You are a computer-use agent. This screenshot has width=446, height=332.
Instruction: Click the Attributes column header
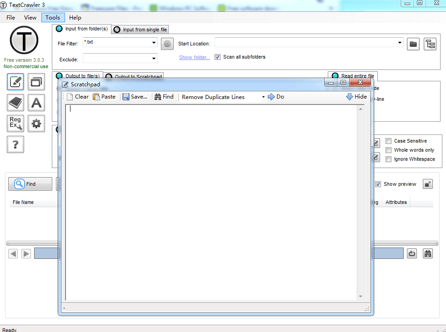[396, 202]
